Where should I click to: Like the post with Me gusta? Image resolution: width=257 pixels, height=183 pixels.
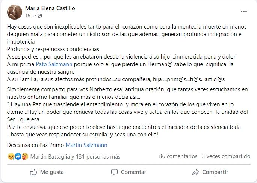pyautogui.click(x=47, y=172)
